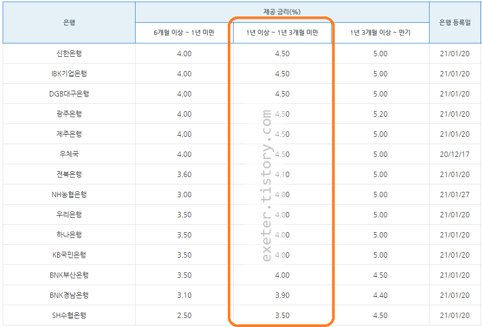Select 우리은행's 3.50 six-month rate
This screenshot has height=327, width=482.
pos(184,215)
